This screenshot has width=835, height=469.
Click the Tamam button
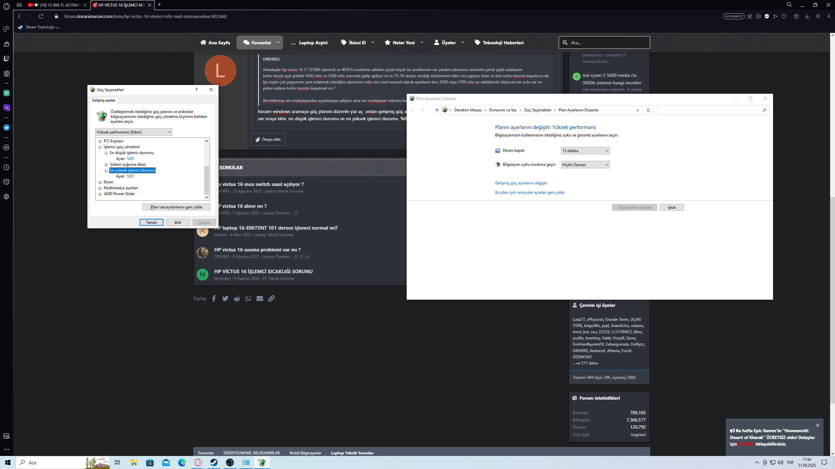151,222
